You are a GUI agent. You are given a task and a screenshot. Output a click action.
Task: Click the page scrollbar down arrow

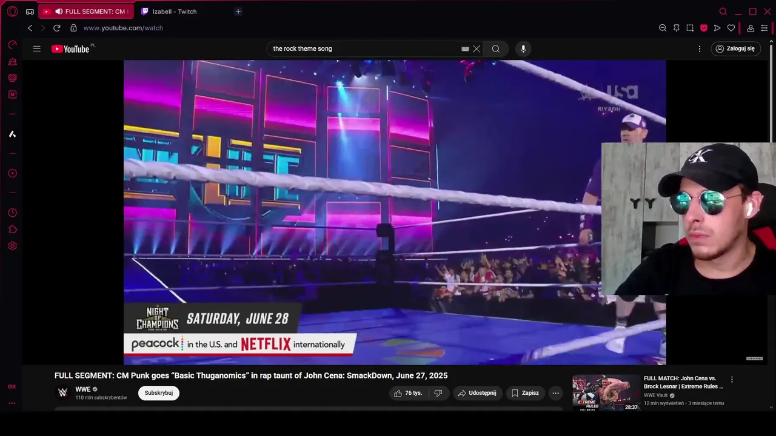pos(772,408)
